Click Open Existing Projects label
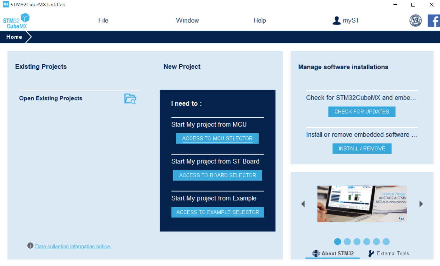 [51, 98]
